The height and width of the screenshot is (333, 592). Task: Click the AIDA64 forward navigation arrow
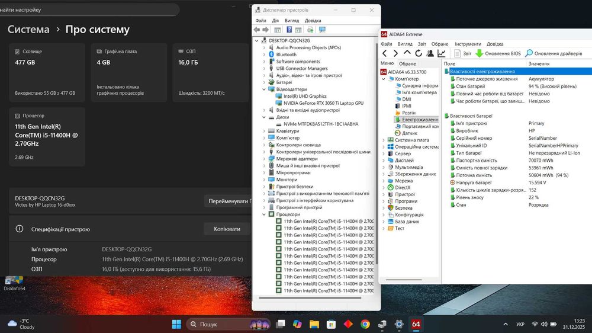(395, 53)
